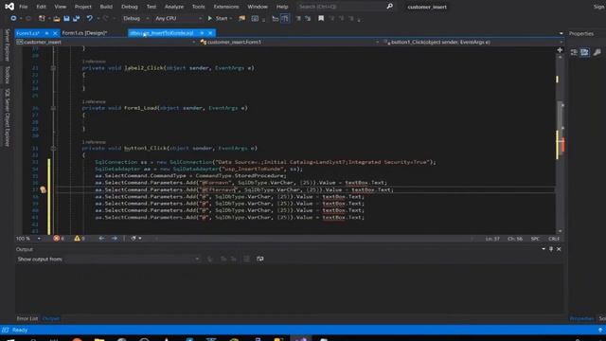Open the Output window options dropdown arrow
The height and width of the screenshot is (341, 606).
[x=544, y=249]
